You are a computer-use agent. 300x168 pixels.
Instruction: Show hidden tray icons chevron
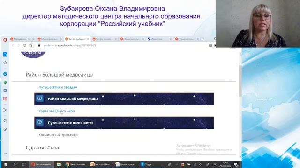[x=177, y=164]
